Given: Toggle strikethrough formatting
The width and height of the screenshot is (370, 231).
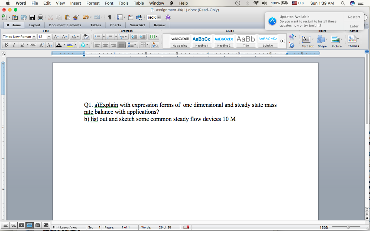Looking at the screenshot, I should [33, 44].
